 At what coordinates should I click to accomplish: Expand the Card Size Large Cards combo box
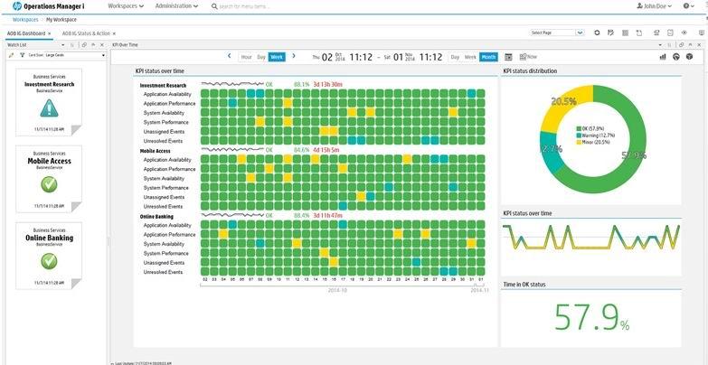point(66,55)
